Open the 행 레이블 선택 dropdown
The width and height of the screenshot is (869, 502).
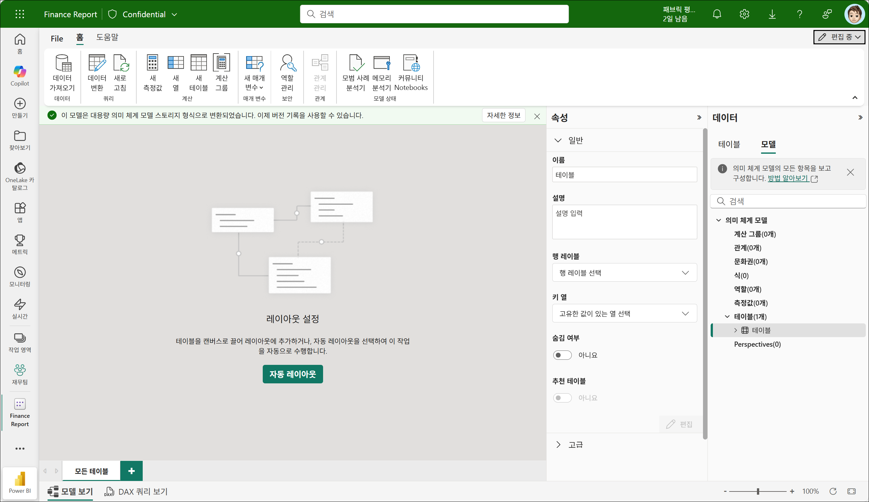click(624, 273)
